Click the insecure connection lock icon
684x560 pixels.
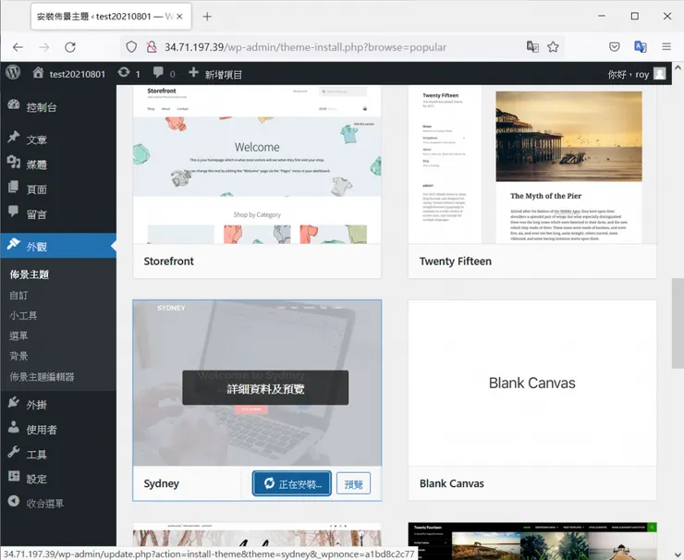coord(152,47)
